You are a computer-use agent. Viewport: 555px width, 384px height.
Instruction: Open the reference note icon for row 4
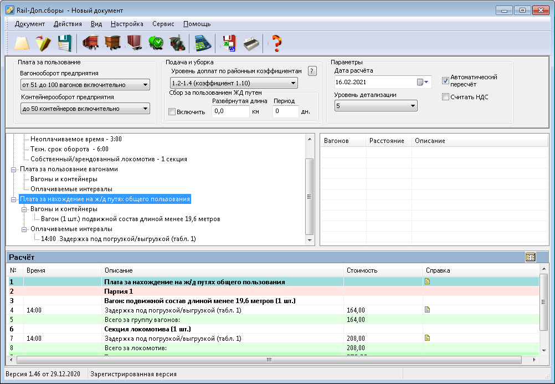click(x=427, y=310)
